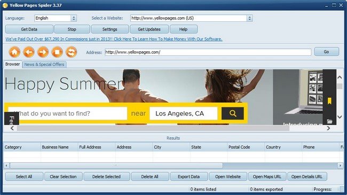Click '0 items exported' in status bar

click(x=266, y=189)
